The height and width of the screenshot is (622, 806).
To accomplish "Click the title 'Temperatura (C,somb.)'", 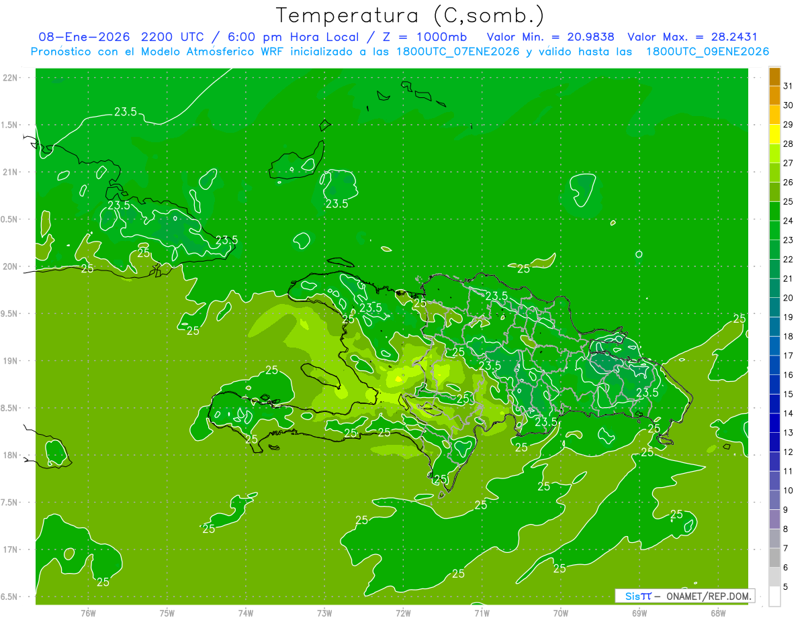I will point(410,15).
